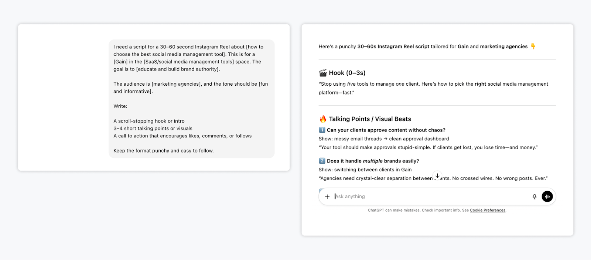Click 'A scroll-stopping hook or intro' prompt line
This screenshot has width=591, height=260.
coord(149,121)
